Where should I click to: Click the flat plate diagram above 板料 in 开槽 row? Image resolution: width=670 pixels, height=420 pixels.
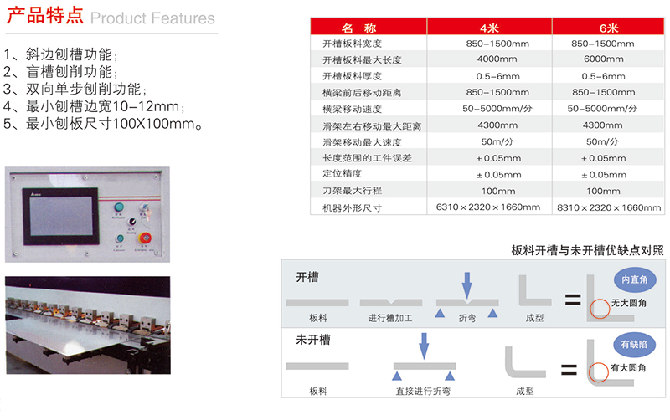317,303
